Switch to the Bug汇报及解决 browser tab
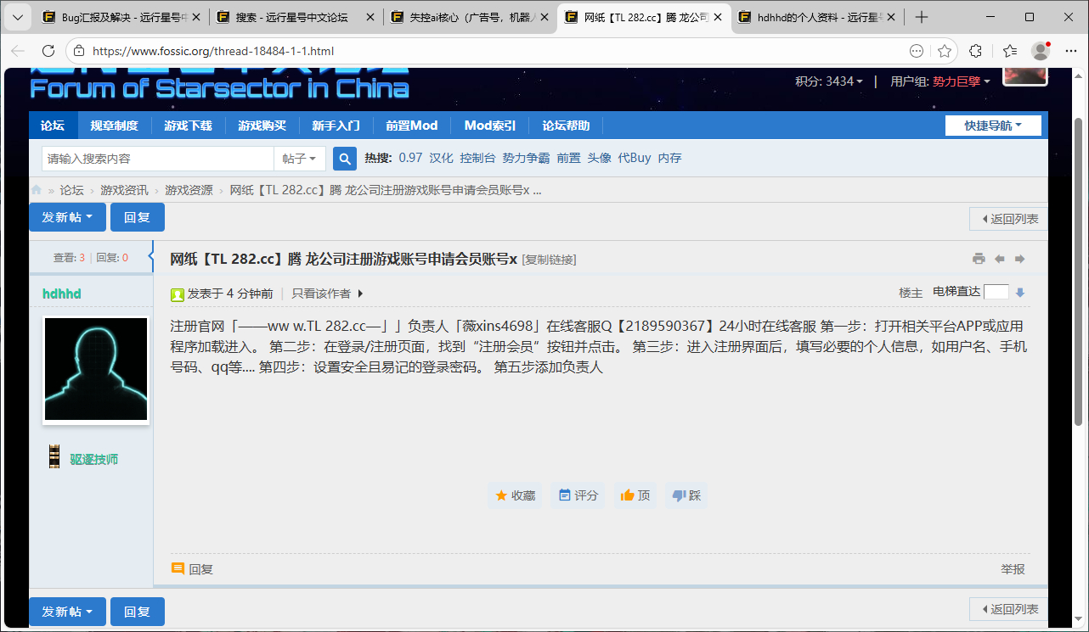This screenshot has height=632, width=1089. [x=119, y=17]
